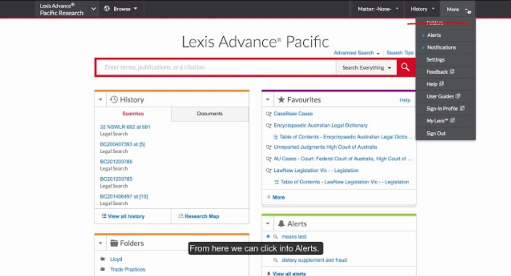Click the Favourites star icon

(281, 100)
